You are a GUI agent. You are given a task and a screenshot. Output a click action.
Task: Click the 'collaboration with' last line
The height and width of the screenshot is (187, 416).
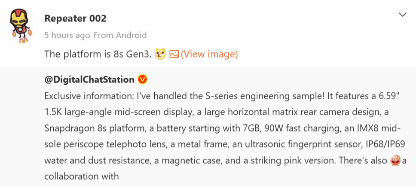pos(82,177)
